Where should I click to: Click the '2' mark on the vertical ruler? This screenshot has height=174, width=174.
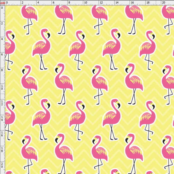click(x=2, y=23)
